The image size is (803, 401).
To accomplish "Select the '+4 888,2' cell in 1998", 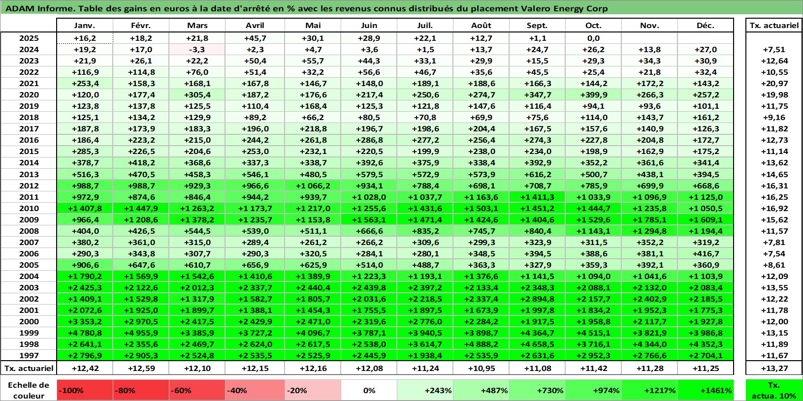I will click(482, 344).
